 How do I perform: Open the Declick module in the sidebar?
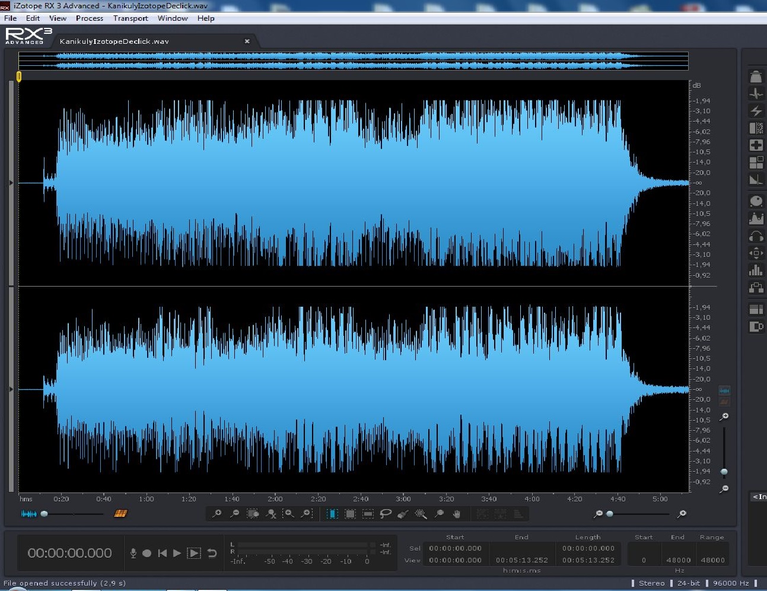point(756,94)
